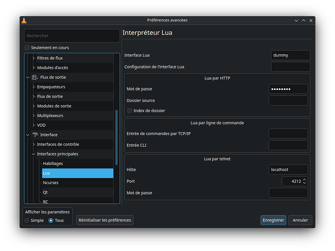This screenshot has height=251, width=335.
Task: Click the Modules d'accès tree label
Action: (52, 68)
